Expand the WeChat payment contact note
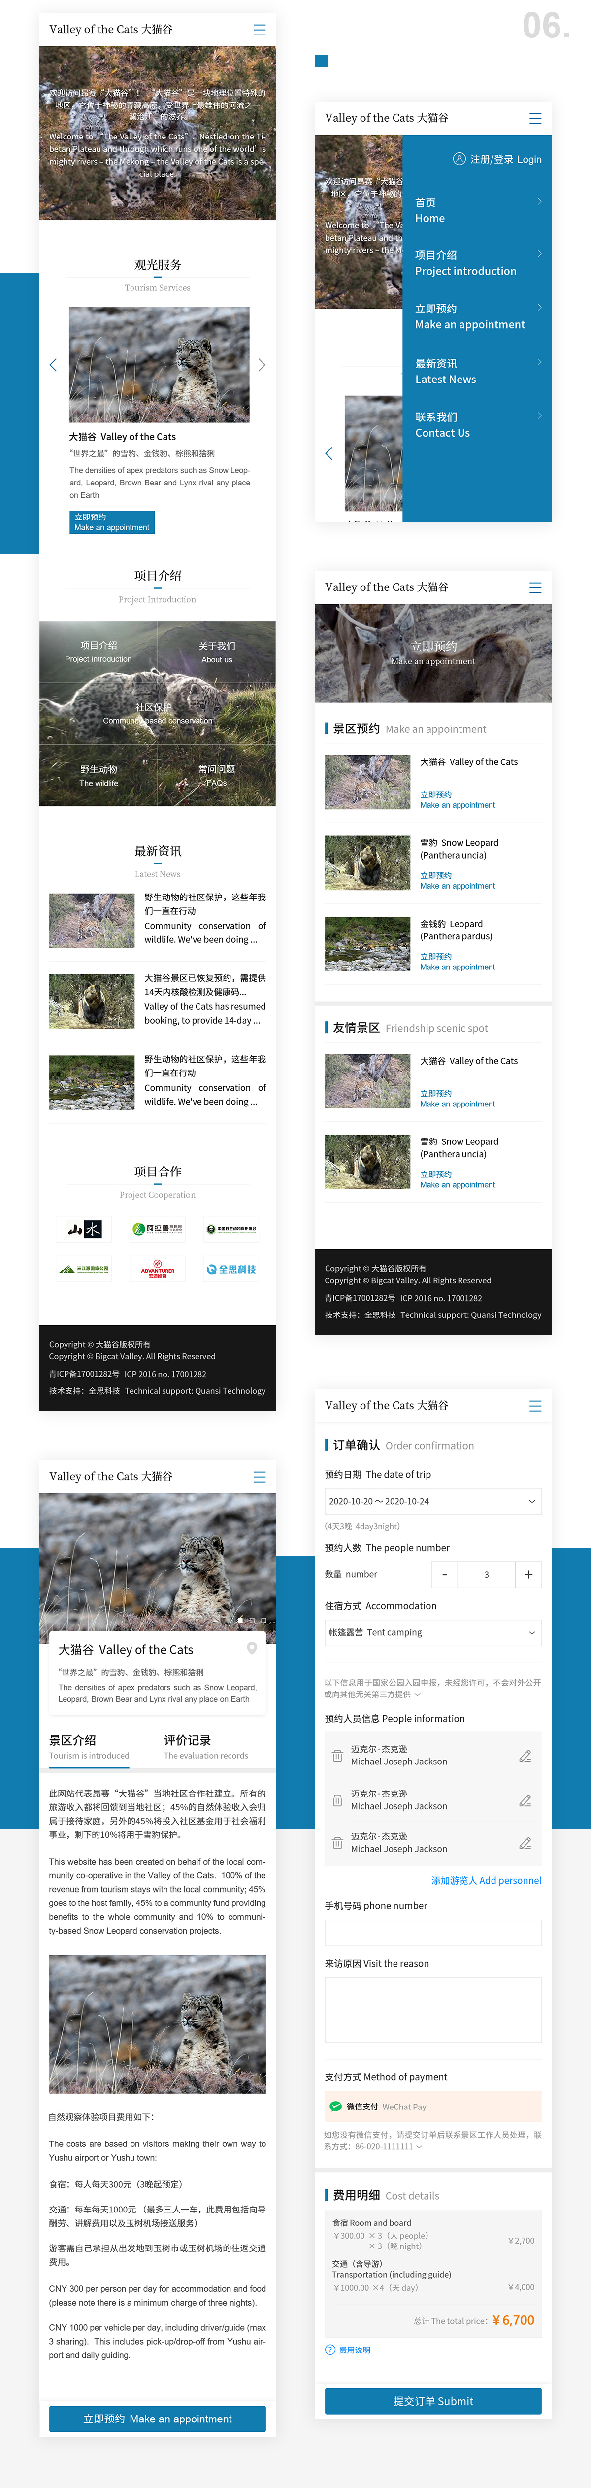Screen dimensions: 591x2488 418,2147
